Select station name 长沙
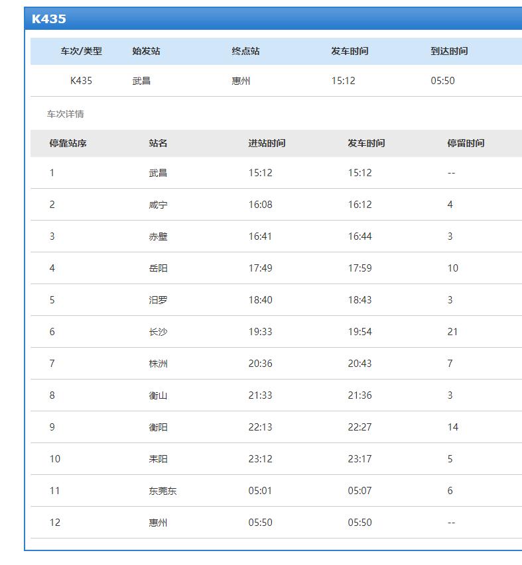 tap(158, 332)
